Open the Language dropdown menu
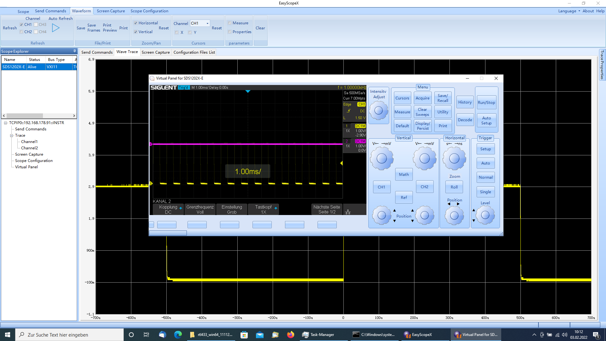Image resolution: width=606 pixels, height=341 pixels. (569, 11)
